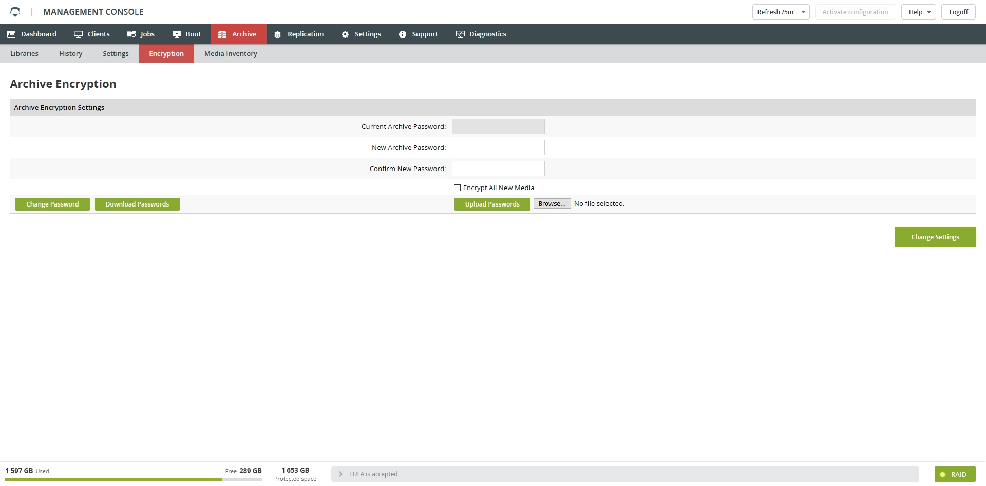Open the Diagnostics menu label

click(x=488, y=34)
